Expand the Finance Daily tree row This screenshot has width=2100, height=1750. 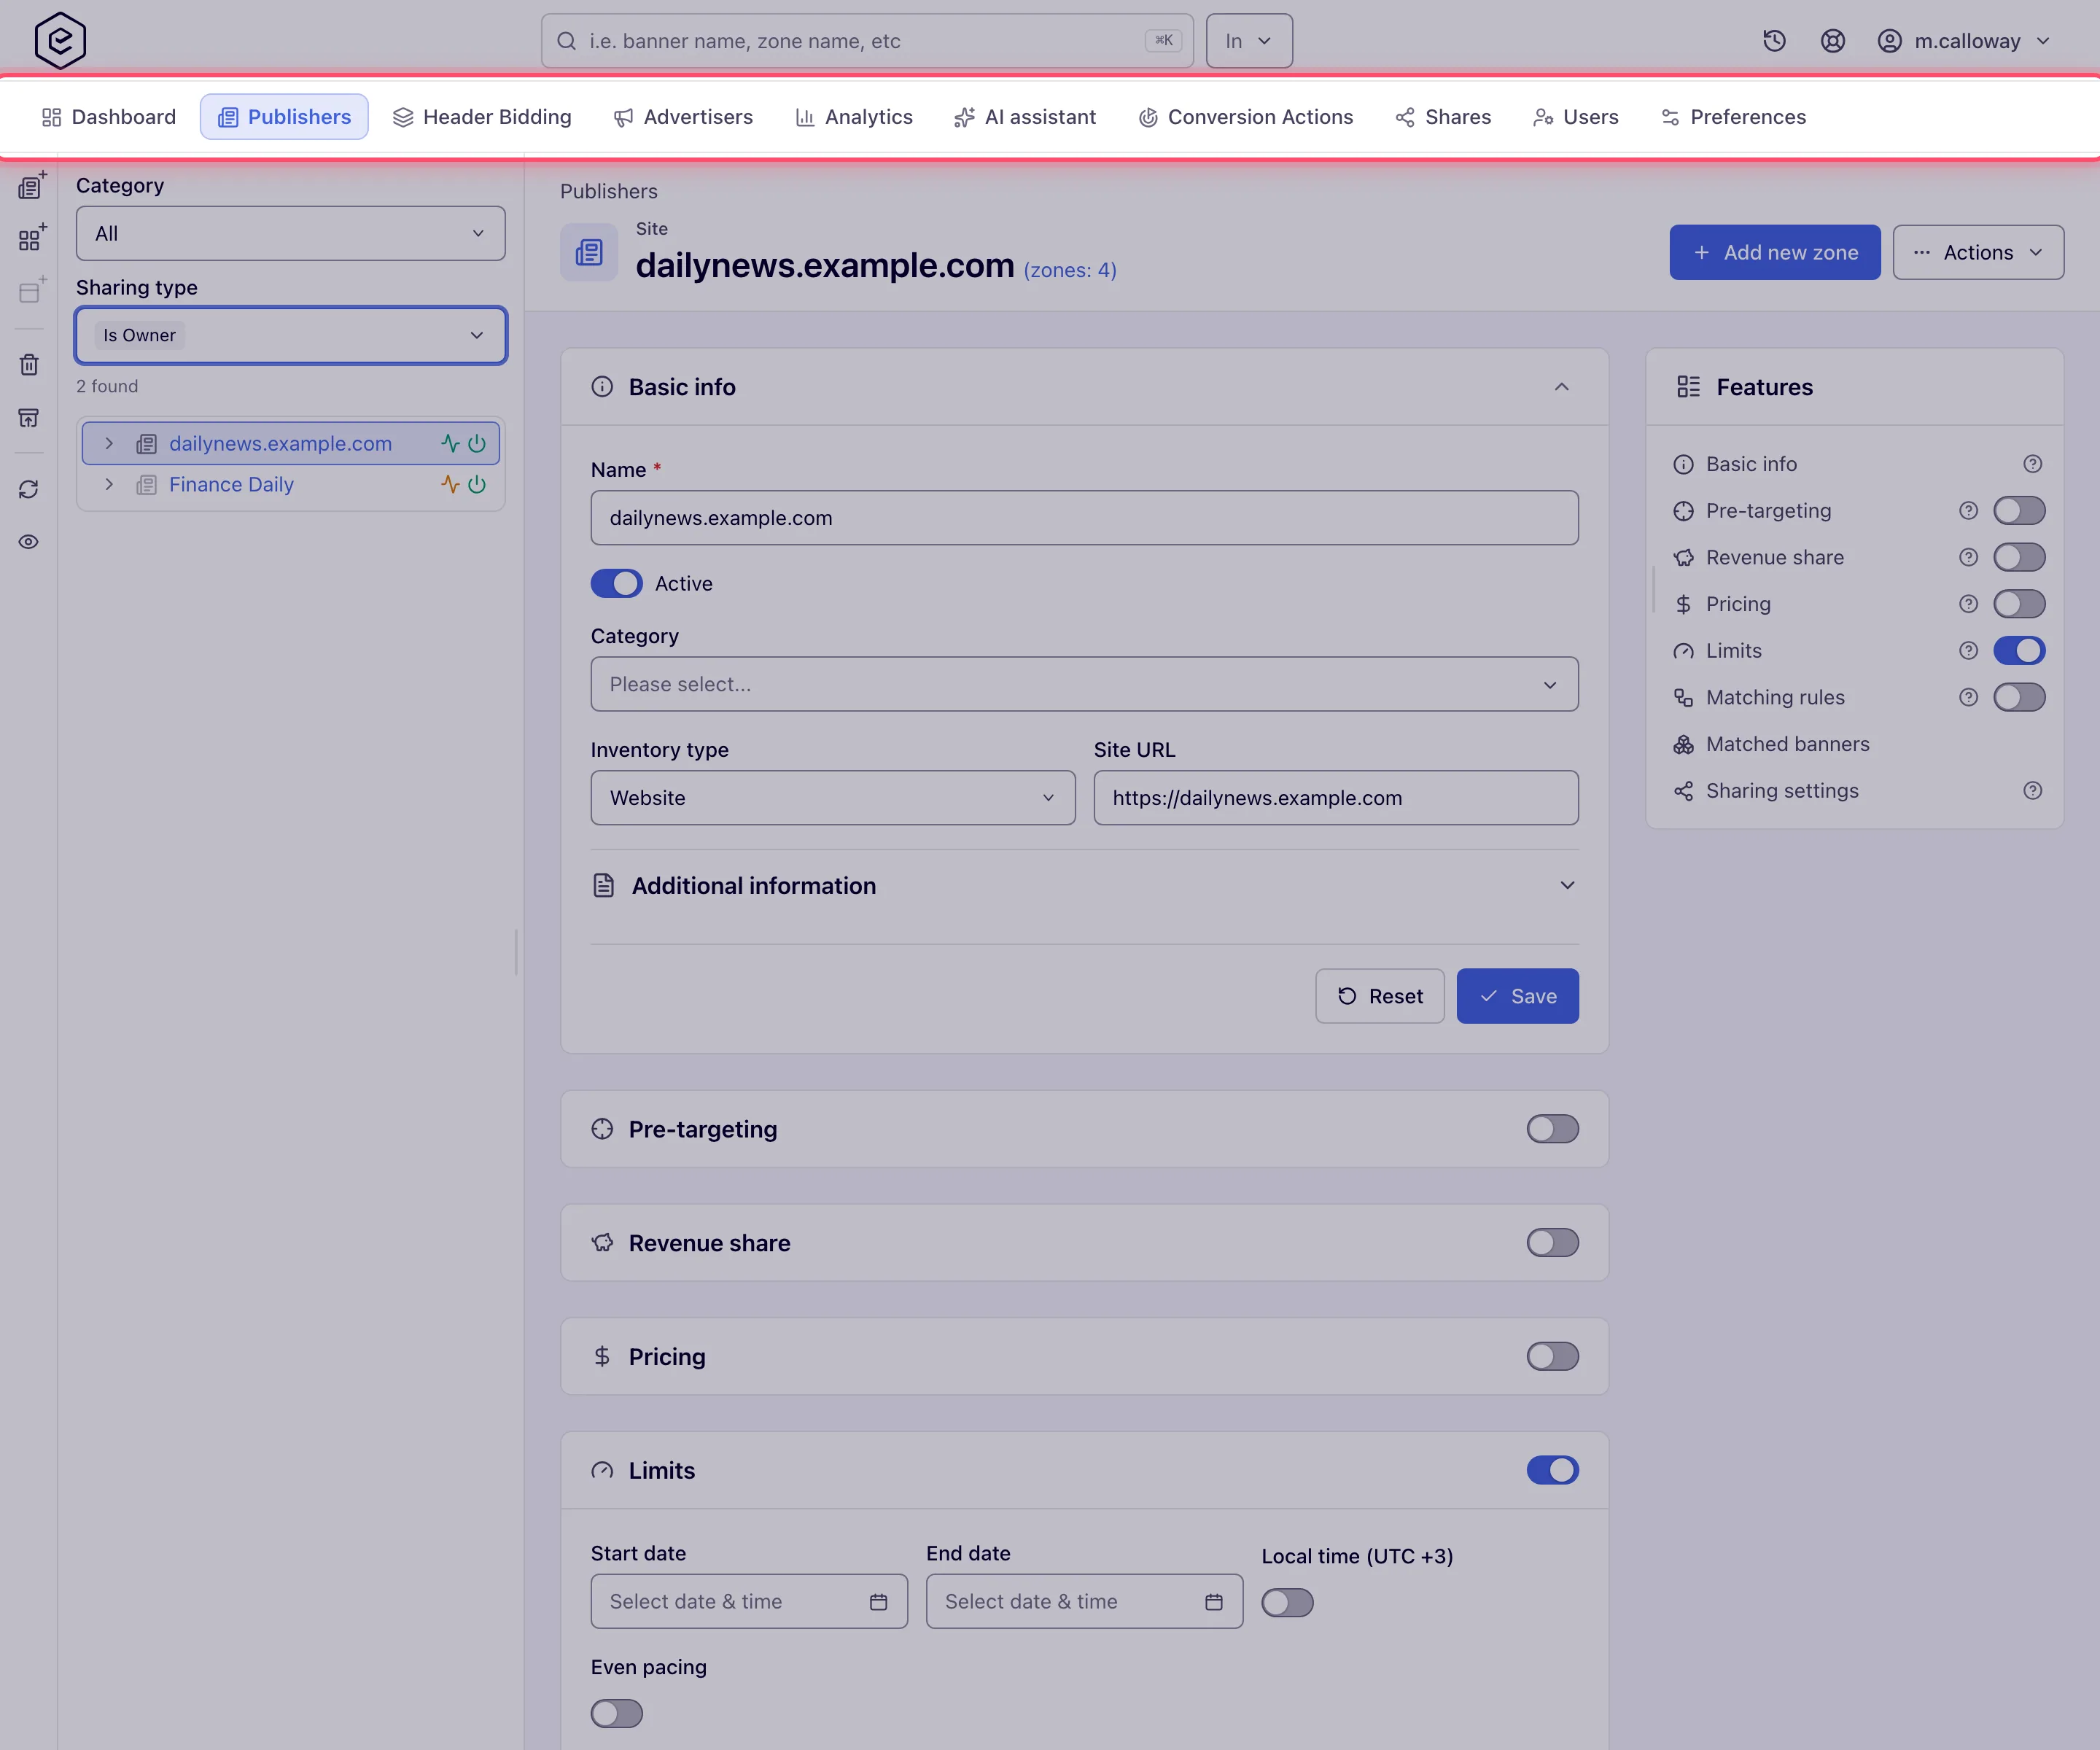click(x=109, y=484)
